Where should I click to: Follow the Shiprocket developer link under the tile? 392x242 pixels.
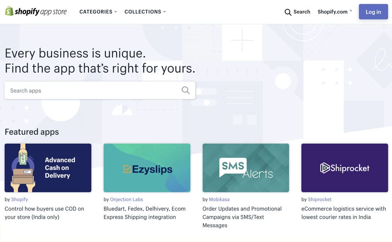320,199
